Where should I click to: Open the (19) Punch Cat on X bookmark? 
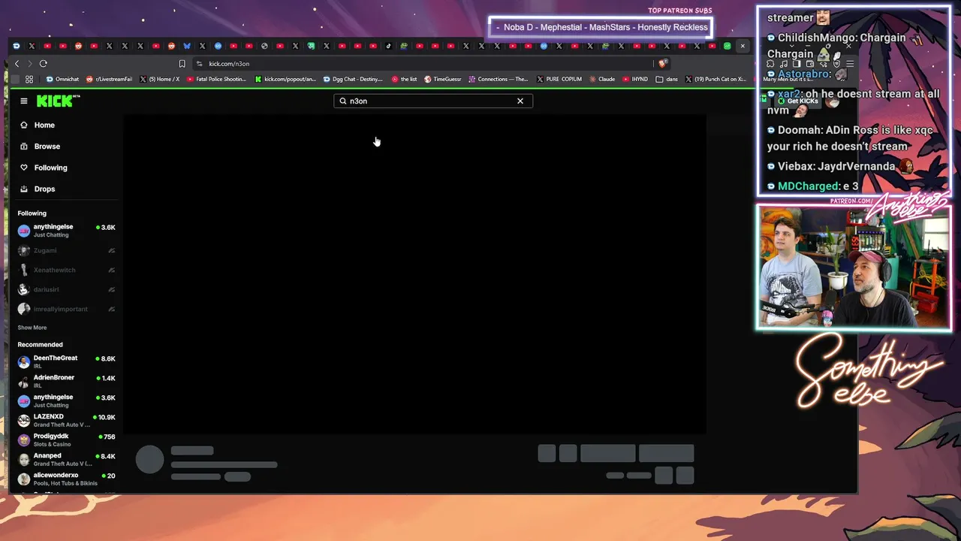(715, 79)
